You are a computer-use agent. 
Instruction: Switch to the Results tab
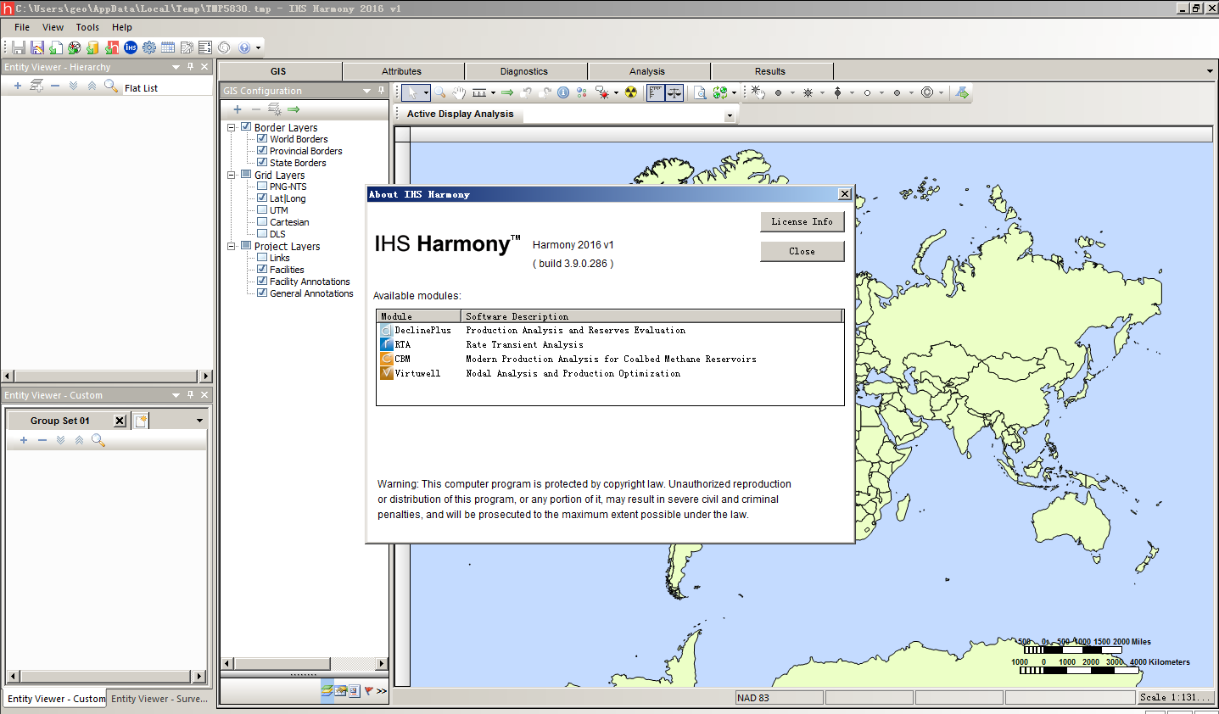pos(770,71)
